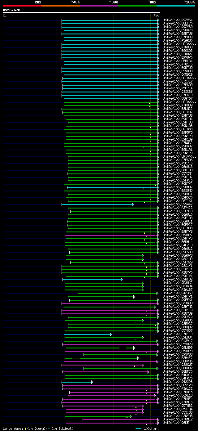Select the UniRef100_A5ARQ0 label
Screen dimensions: 198x431
pos(178,40)
